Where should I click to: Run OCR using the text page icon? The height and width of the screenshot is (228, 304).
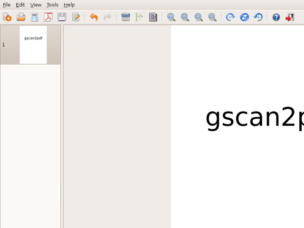click(x=153, y=17)
